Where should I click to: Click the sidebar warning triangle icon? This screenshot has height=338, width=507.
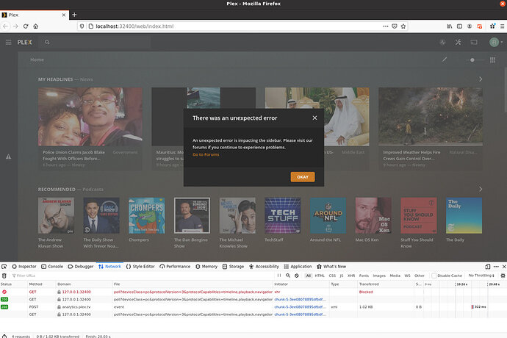click(8, 157)
